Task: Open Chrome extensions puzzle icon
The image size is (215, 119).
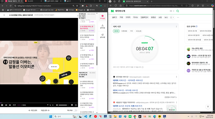Action: [x=91, y=6]
